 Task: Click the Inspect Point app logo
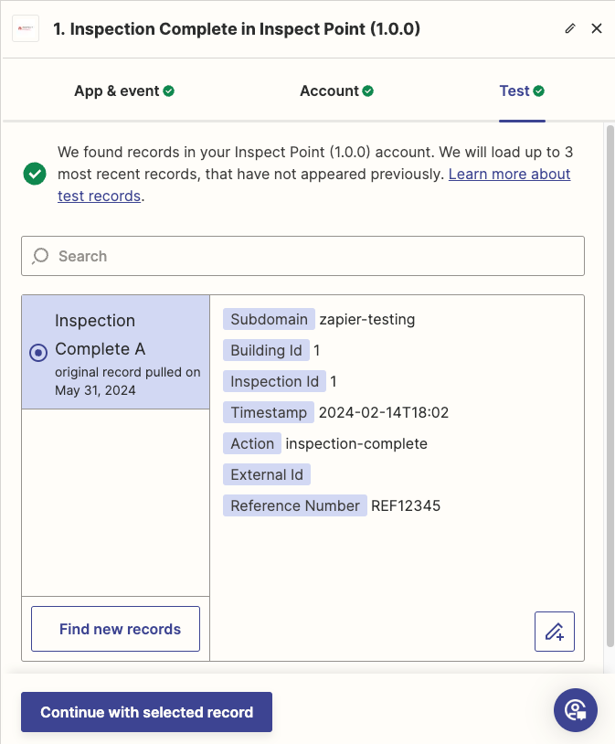click(x=25, y=28)
